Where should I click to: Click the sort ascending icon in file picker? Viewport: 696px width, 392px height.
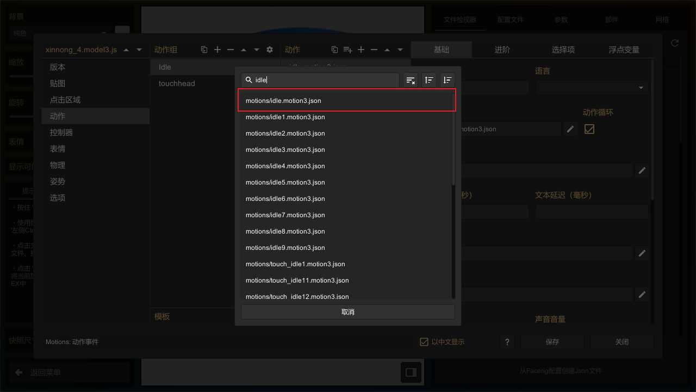429,80
